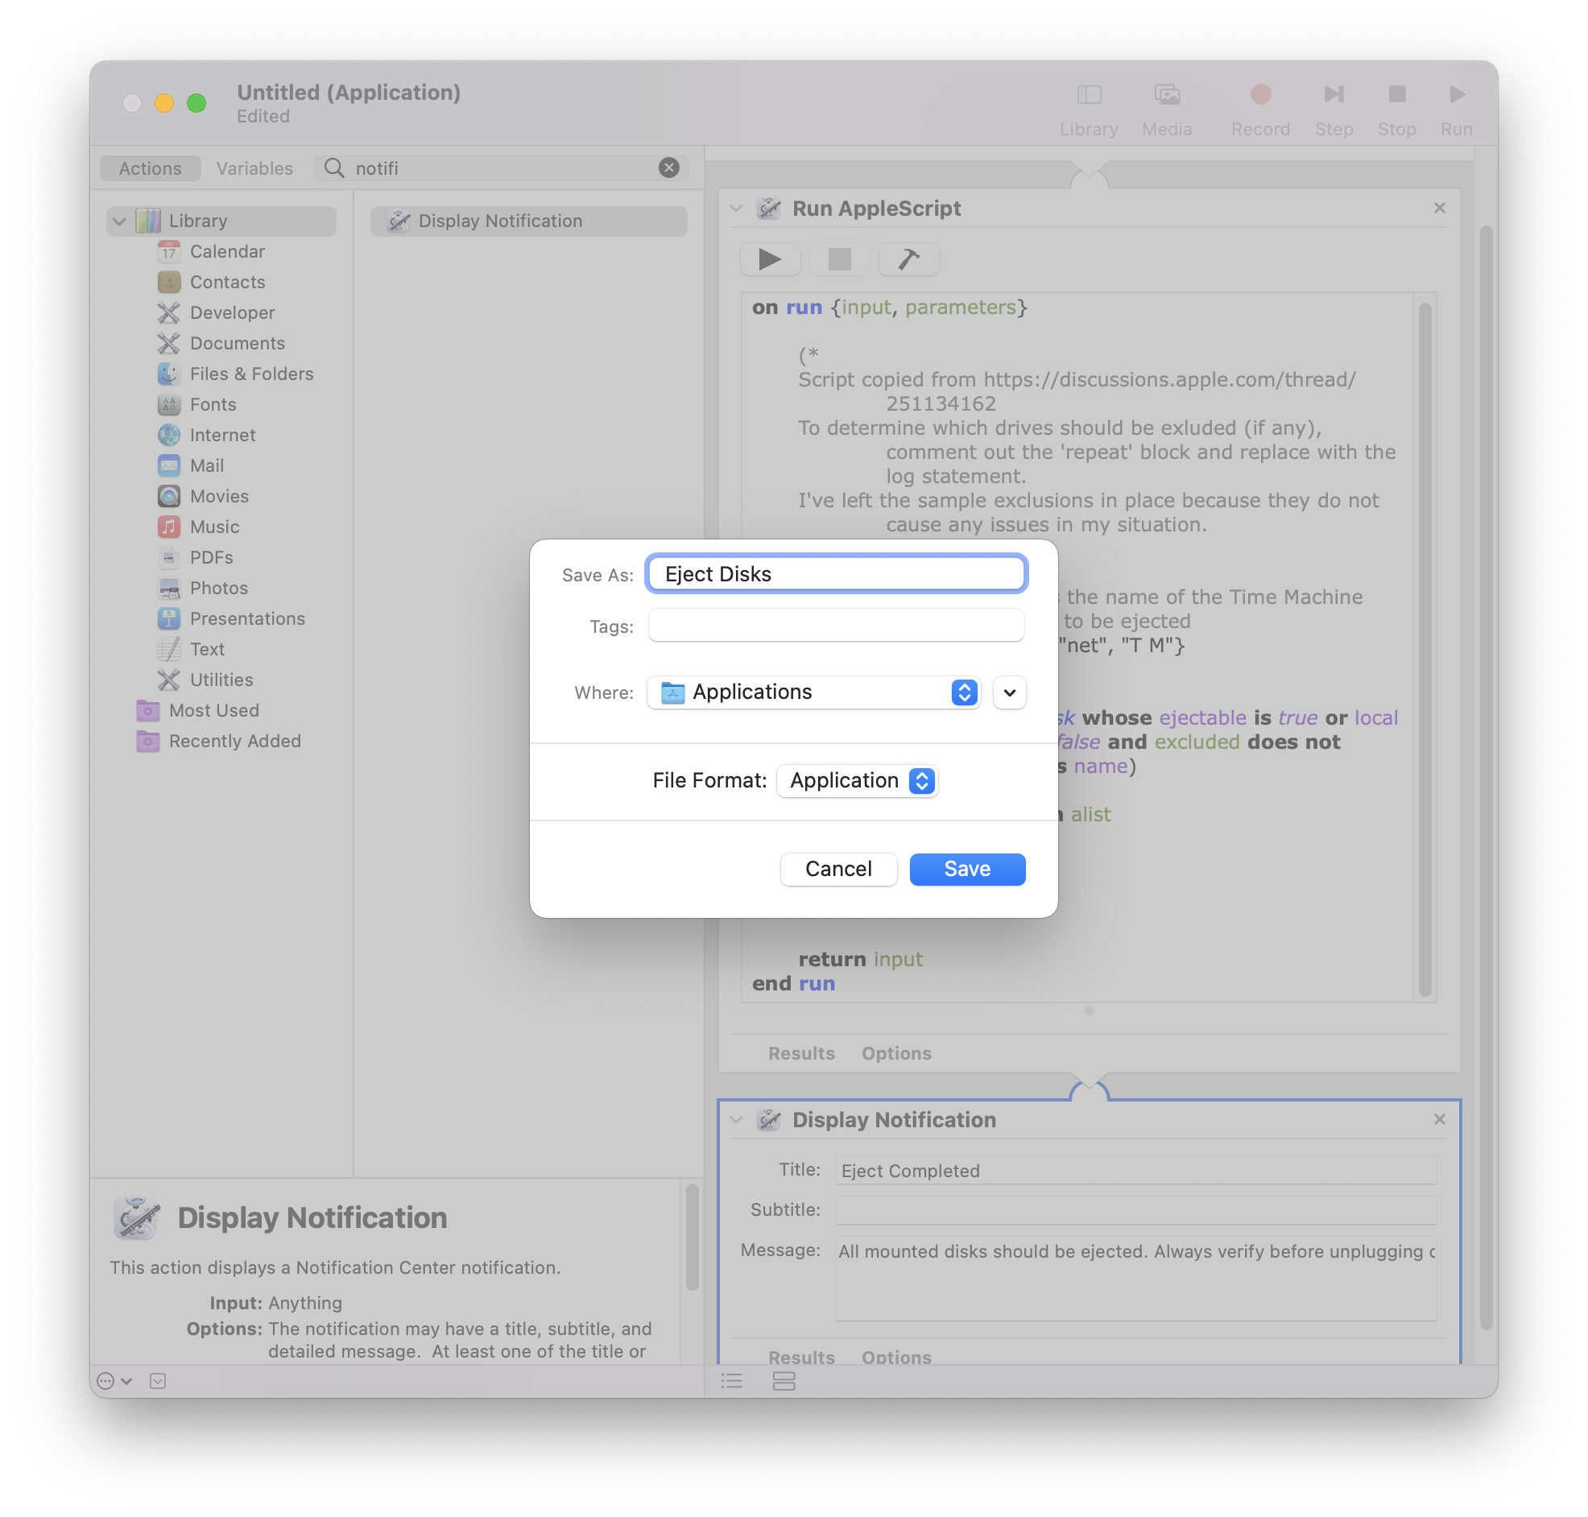
Task: Run the AppleScript with the play button
Action: (x=770, y=259)
